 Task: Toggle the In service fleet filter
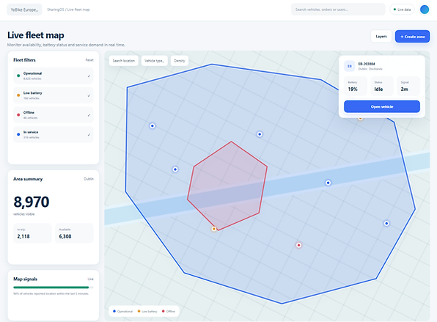tap(54, 134)
